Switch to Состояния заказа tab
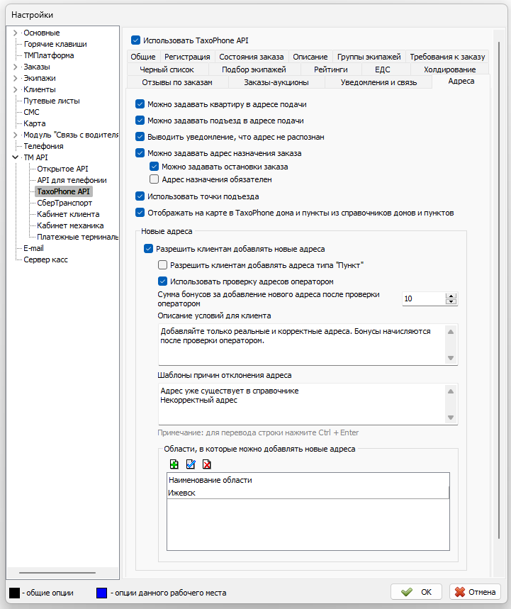Viewport: 511px width, 609px height. 252,57
